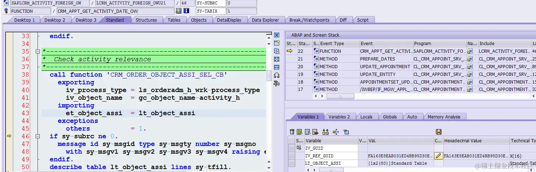Click the delete row icon with red bar
The image size is (536, 172).
315,132
